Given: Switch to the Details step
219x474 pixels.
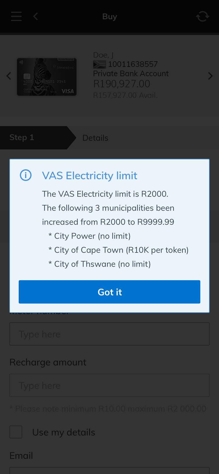Looking at the screenshot, I should [x=95, y=138].
